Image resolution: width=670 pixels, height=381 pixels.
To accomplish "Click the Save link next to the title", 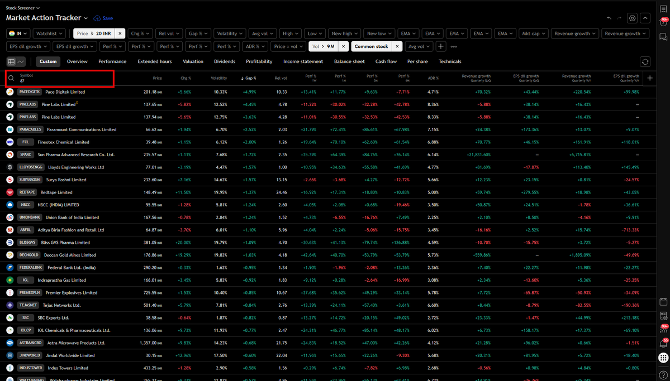I will pos(108,18).
